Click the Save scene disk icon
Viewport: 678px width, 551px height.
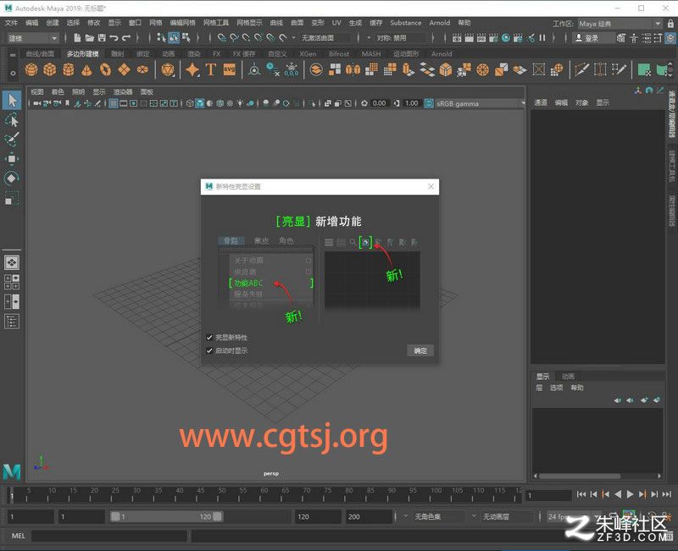(102, 38)
